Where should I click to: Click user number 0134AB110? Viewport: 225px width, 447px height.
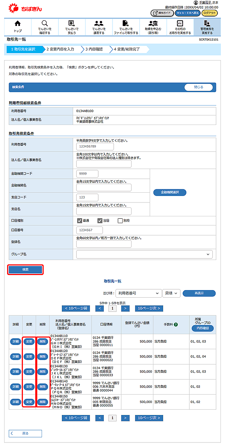point(59,336)
